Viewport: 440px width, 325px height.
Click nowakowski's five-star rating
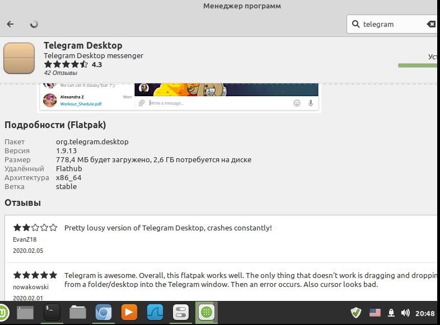pyautogui.click(x=35, y=275)
